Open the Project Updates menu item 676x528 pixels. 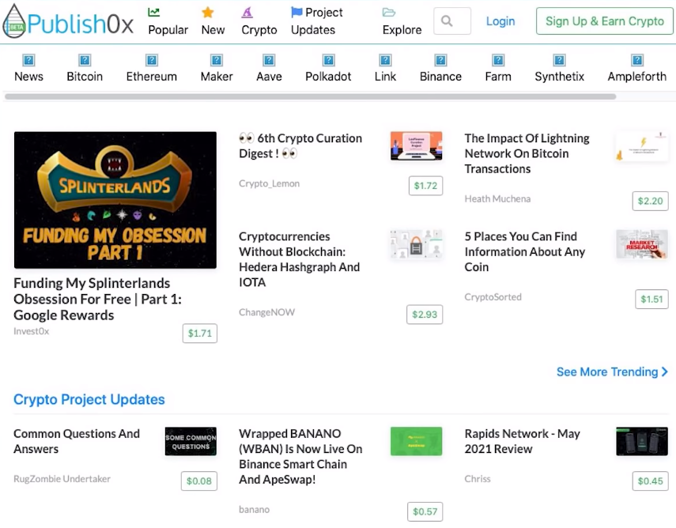[x=317, y=21]
